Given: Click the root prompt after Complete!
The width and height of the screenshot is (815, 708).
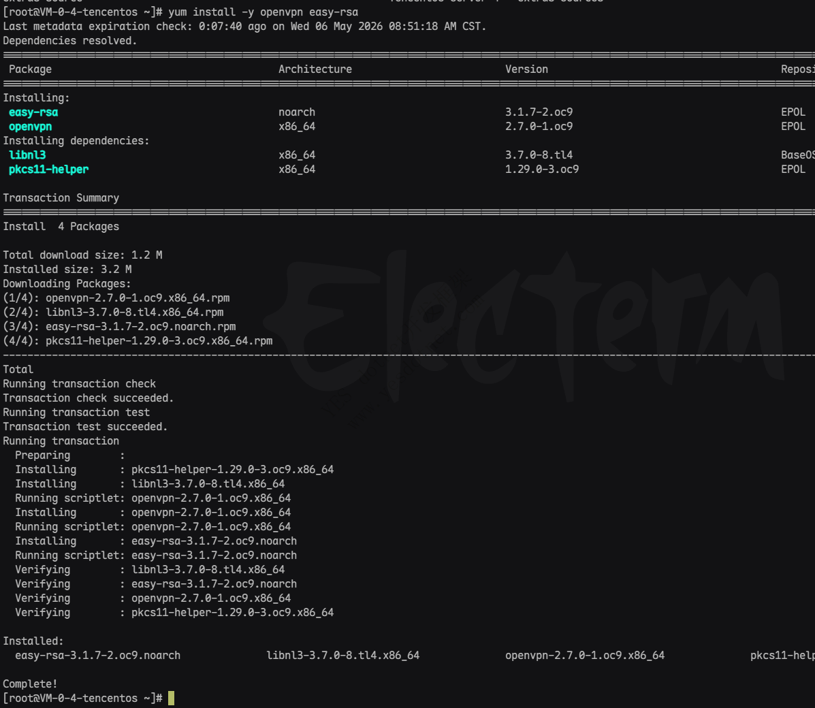Looking at the screenshot, I should (x=82, y=698).
